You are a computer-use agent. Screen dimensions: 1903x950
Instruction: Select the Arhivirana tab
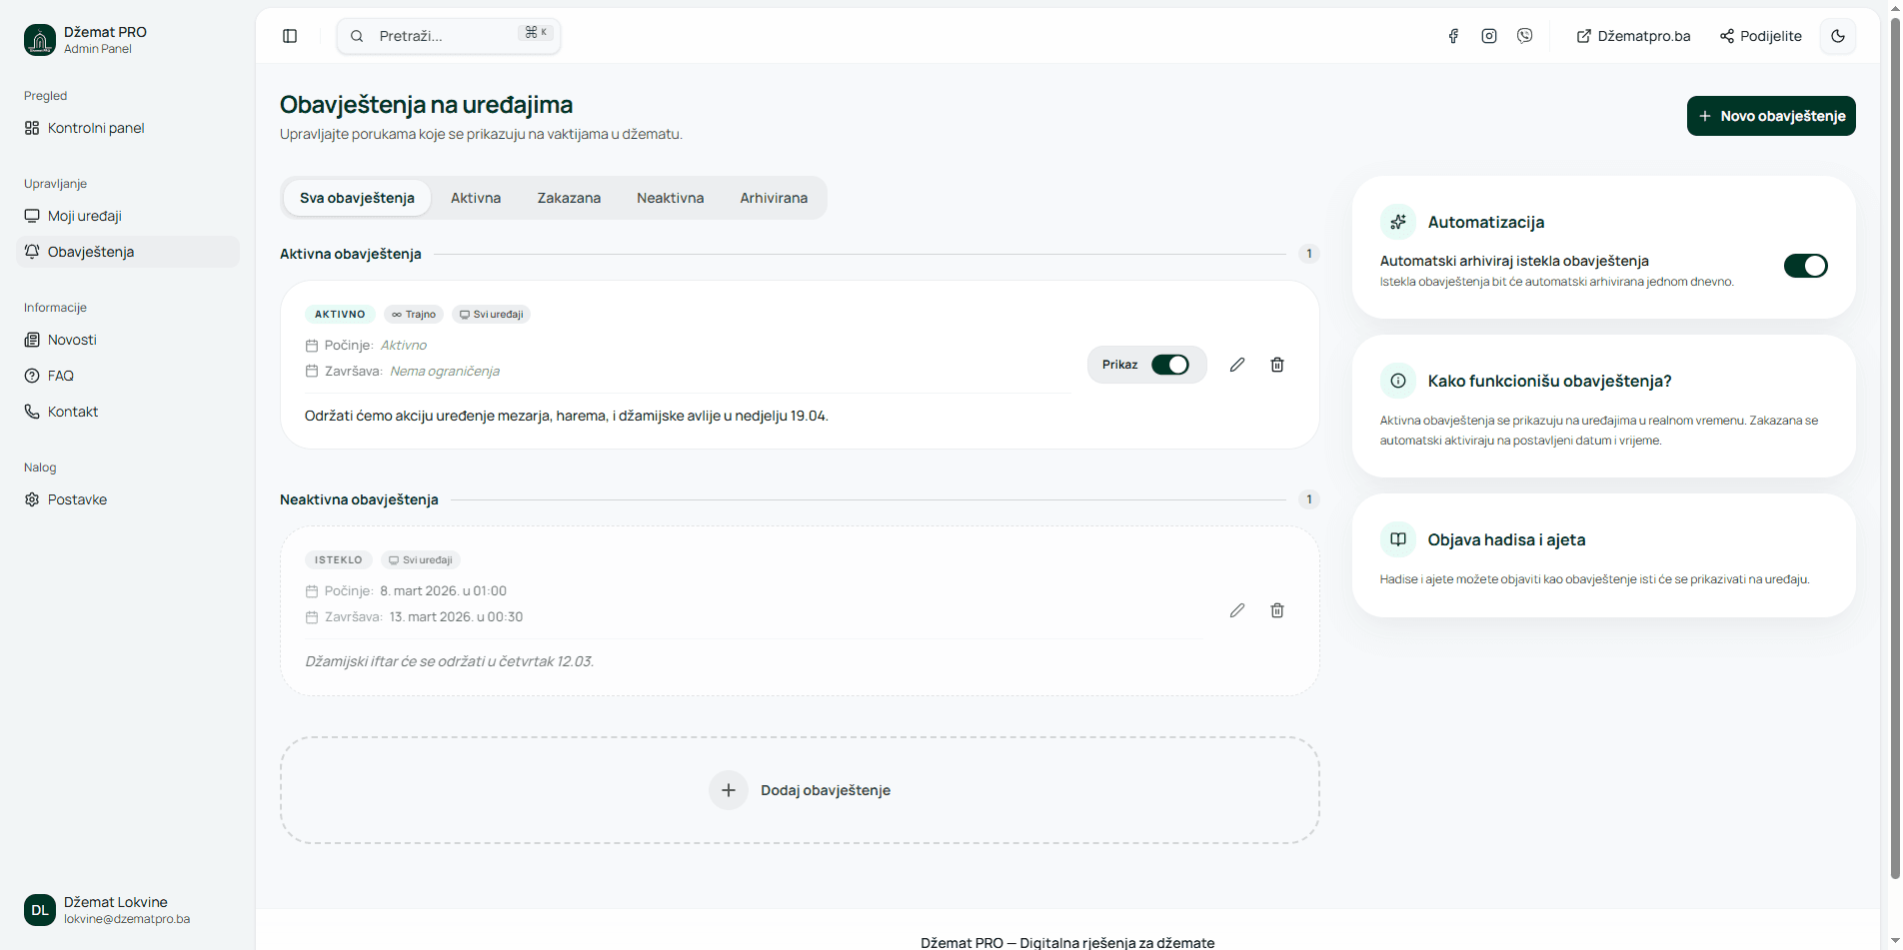point(774,198)
